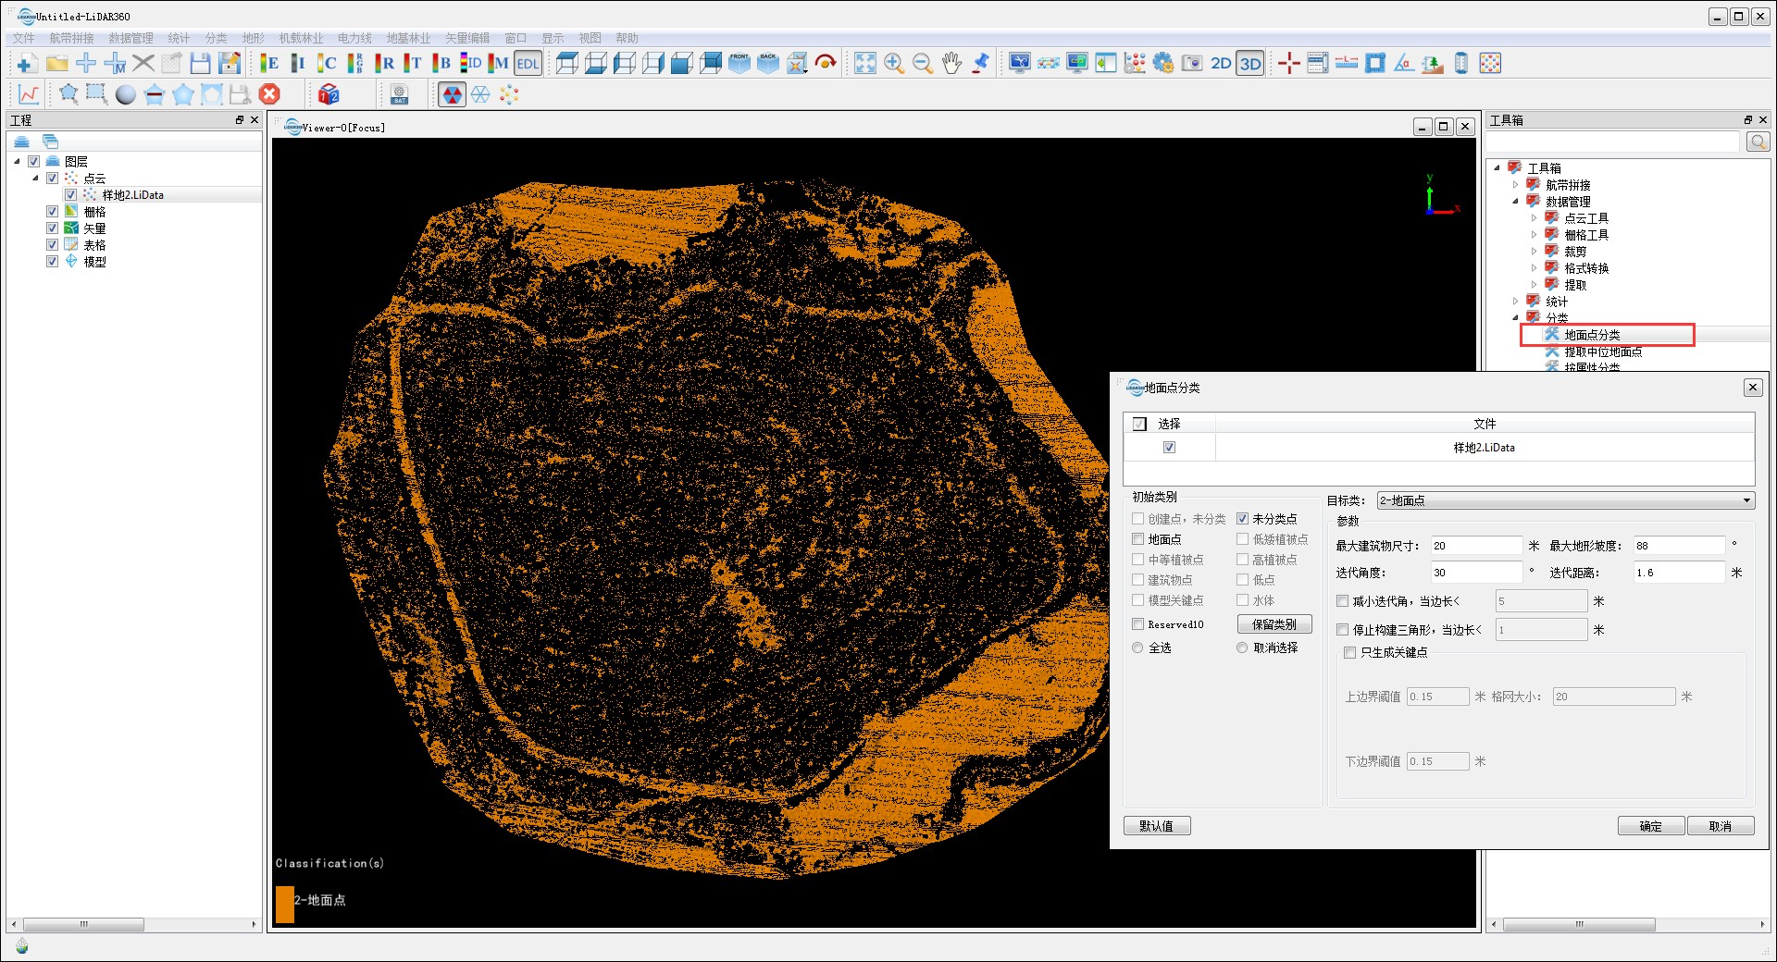Toggle the 栅格 layer checkbox
Image resolution: width=1777 pixels, height=962 pixels.
click(x=52, y=212)
